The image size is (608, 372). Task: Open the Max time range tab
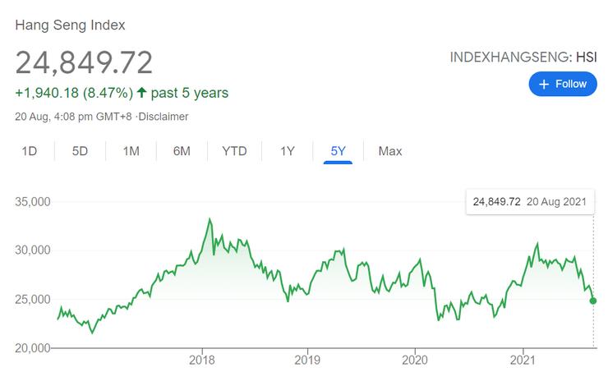point(389,151)
